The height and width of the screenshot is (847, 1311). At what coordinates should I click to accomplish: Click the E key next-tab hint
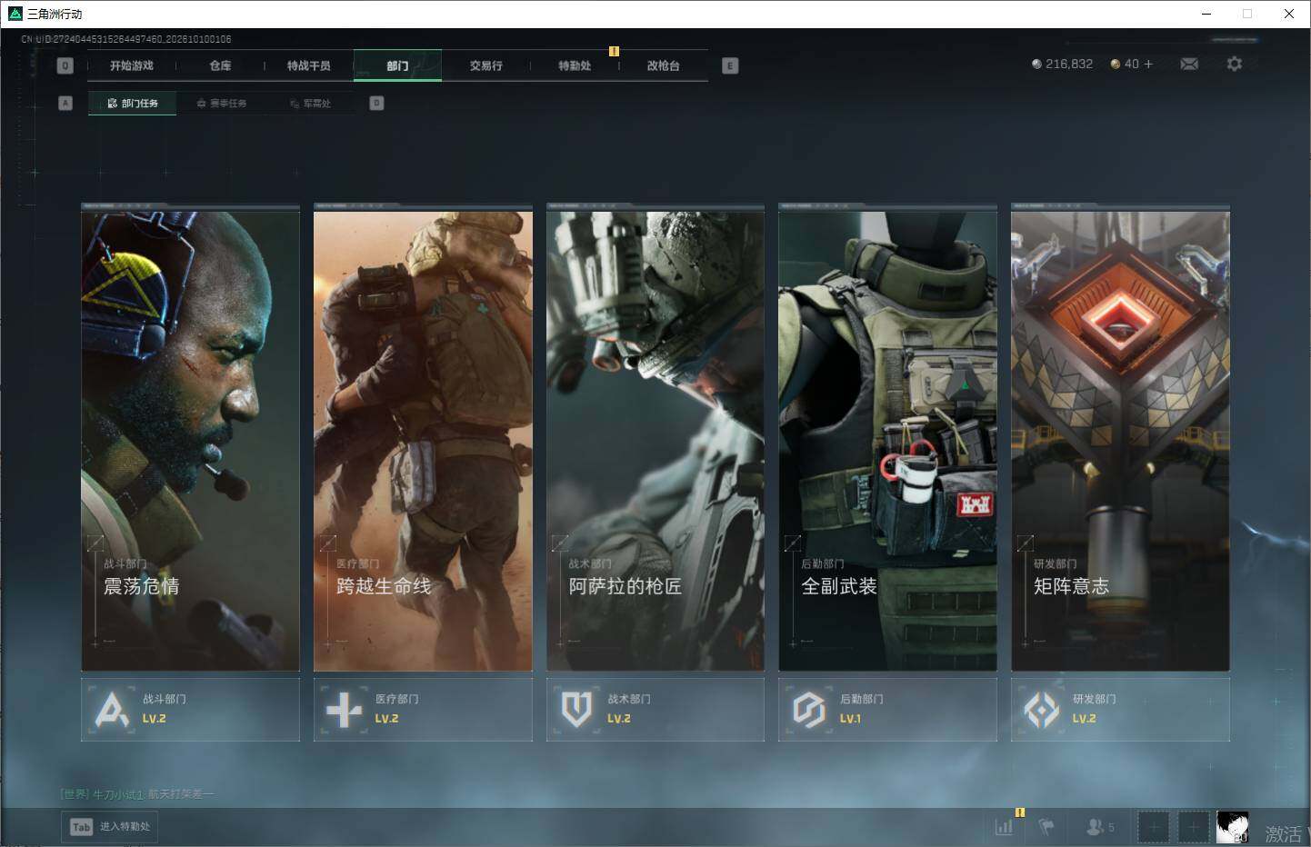730,65
